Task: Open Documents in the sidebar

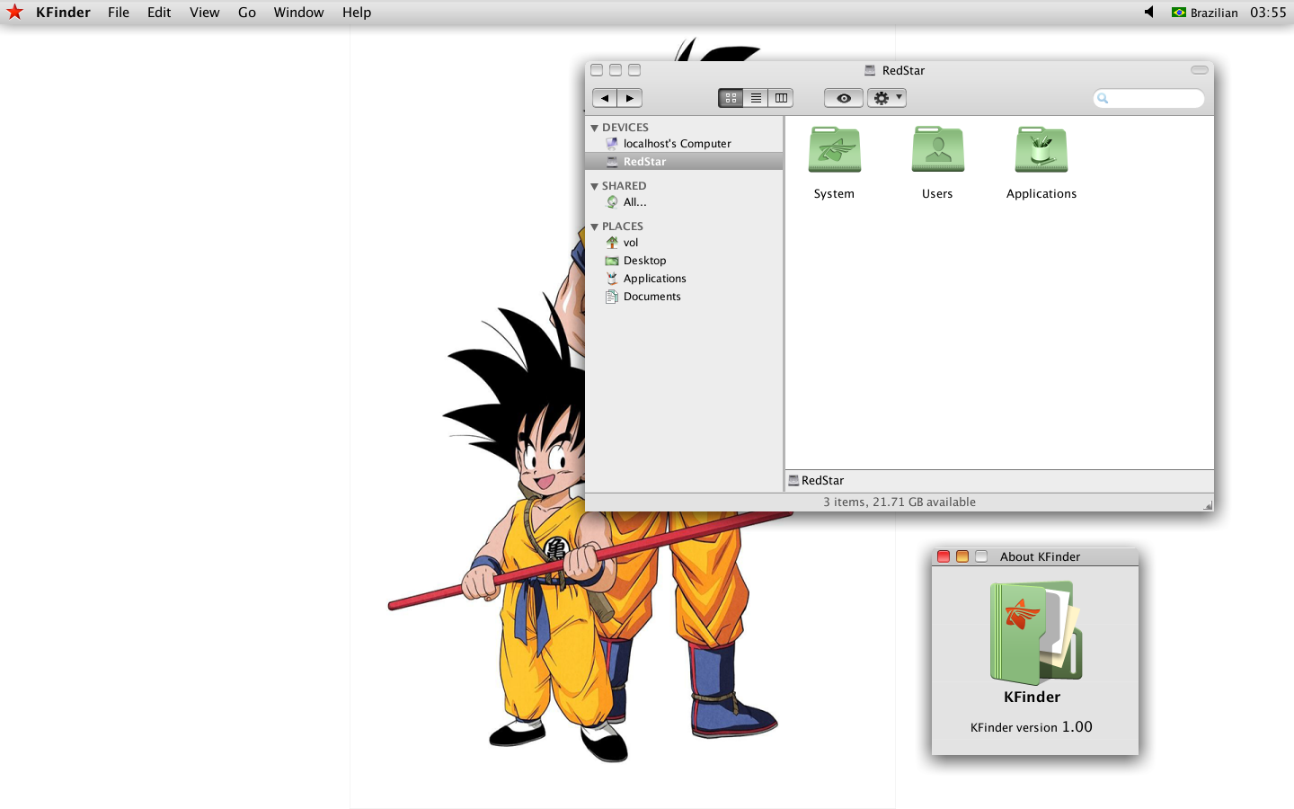Action: point(684,297)
